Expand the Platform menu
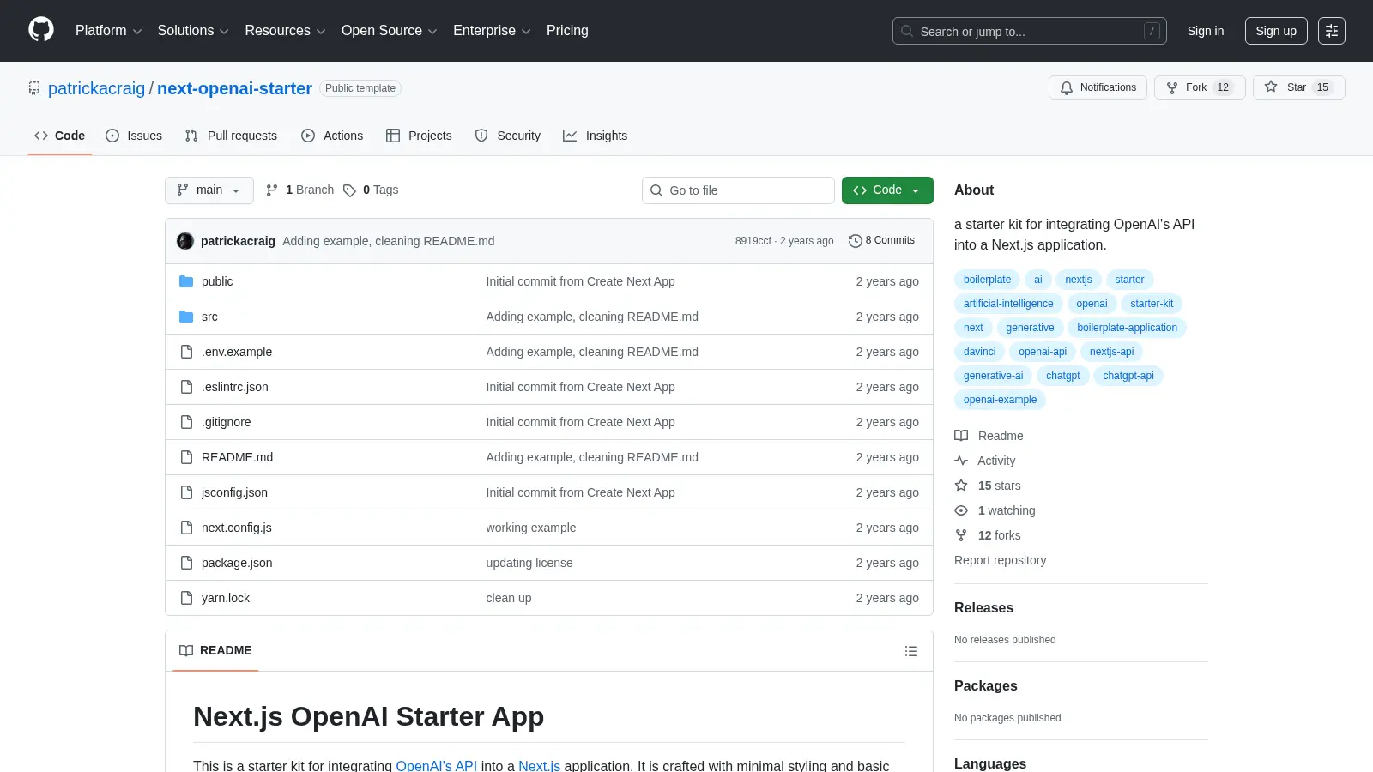The image size is (1373, 772). [x=109, y=31]
